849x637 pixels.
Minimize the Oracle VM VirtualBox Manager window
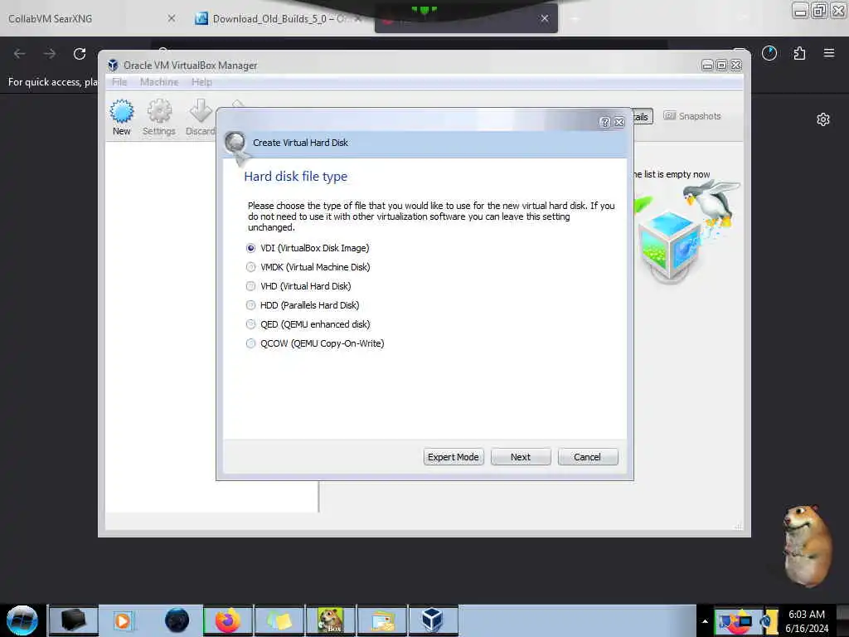pos(707,65)
